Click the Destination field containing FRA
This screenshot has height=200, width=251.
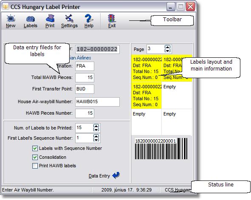(85, 66)
